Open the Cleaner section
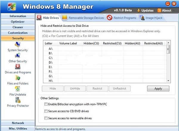 click(18, 27)
